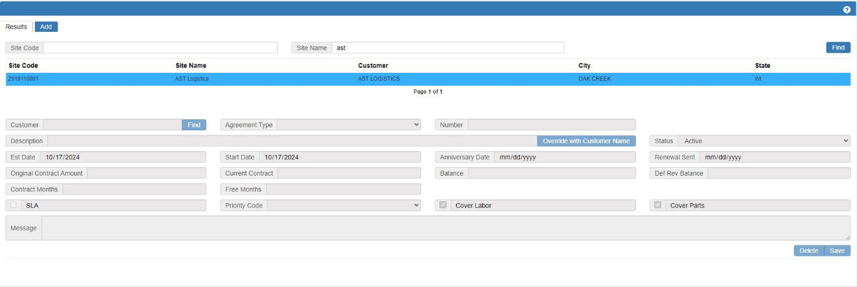Switch to the Results tab
857x287 pixels.
17,27
